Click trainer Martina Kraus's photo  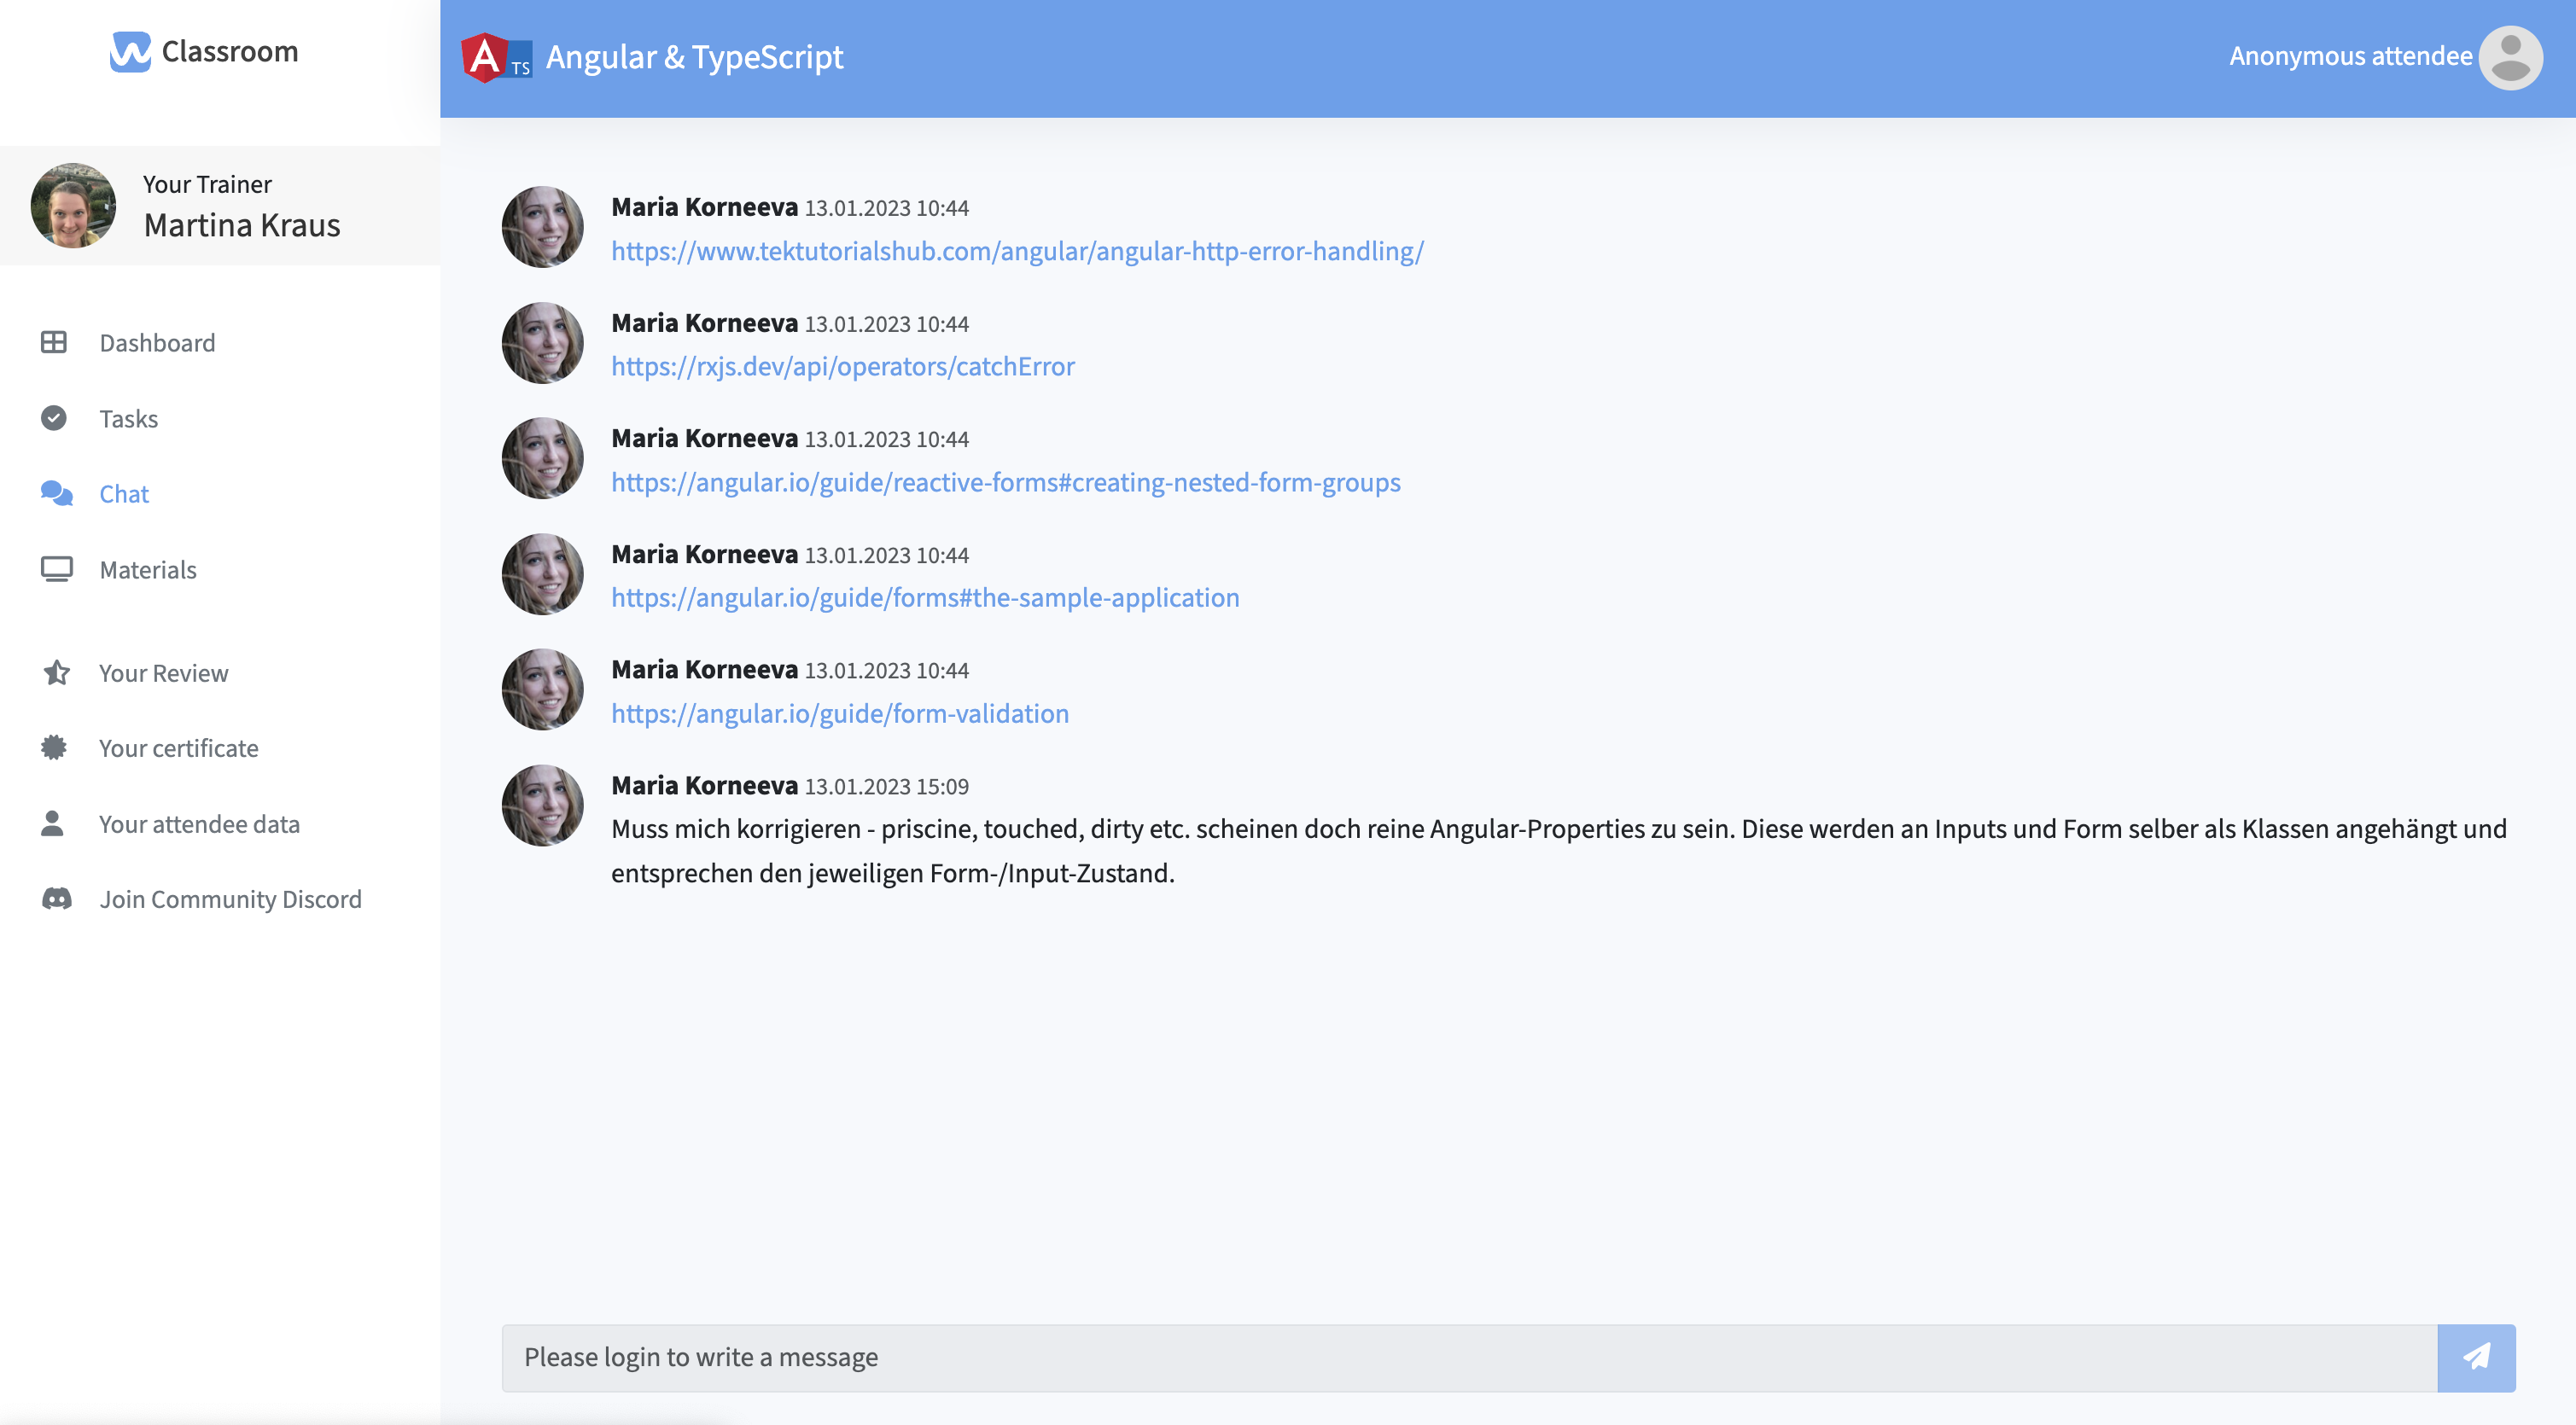(x=73, y=206)
